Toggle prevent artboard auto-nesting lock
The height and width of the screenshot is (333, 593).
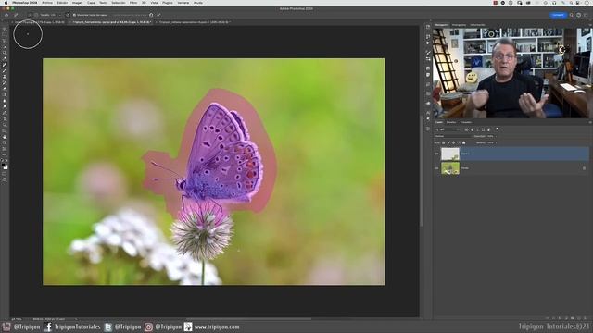[459, 142]
